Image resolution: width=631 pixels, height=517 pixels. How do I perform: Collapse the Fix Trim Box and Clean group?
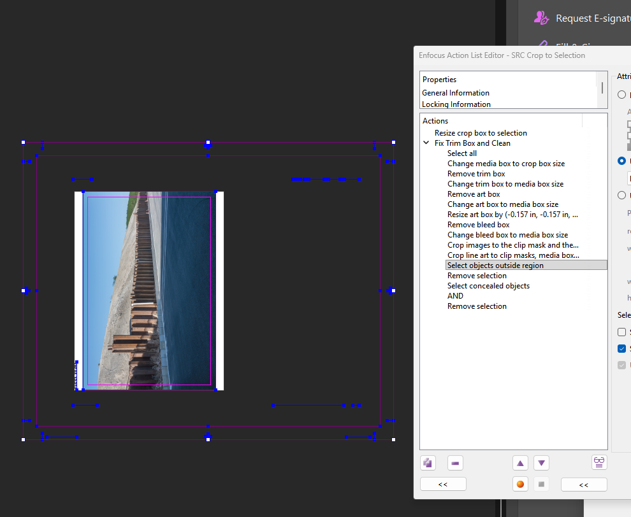[426, 143]
